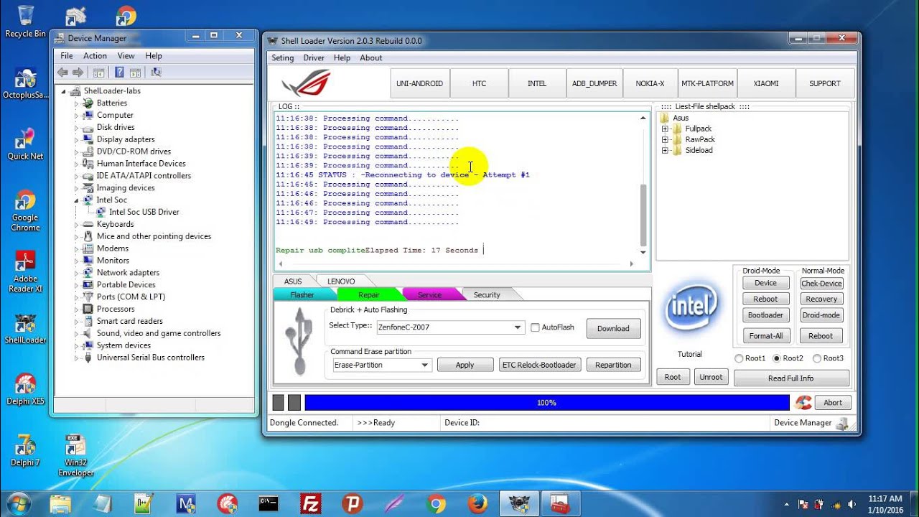Image resolution: width=919 pixels, height=517 pixels.
Task: Click the Back arrow in Device Manager toolbar
Action: point(61,73)
